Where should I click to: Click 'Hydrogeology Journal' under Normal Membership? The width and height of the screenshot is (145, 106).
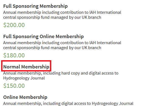(24, 78)
